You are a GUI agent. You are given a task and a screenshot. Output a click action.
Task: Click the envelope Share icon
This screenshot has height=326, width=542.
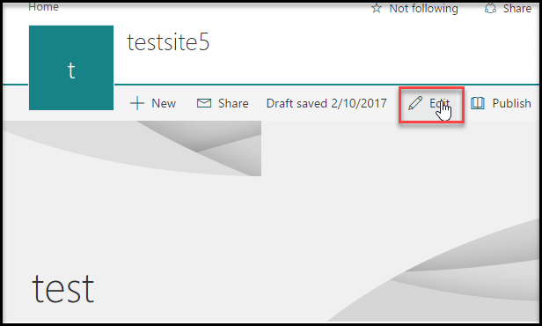coord(204,103)
